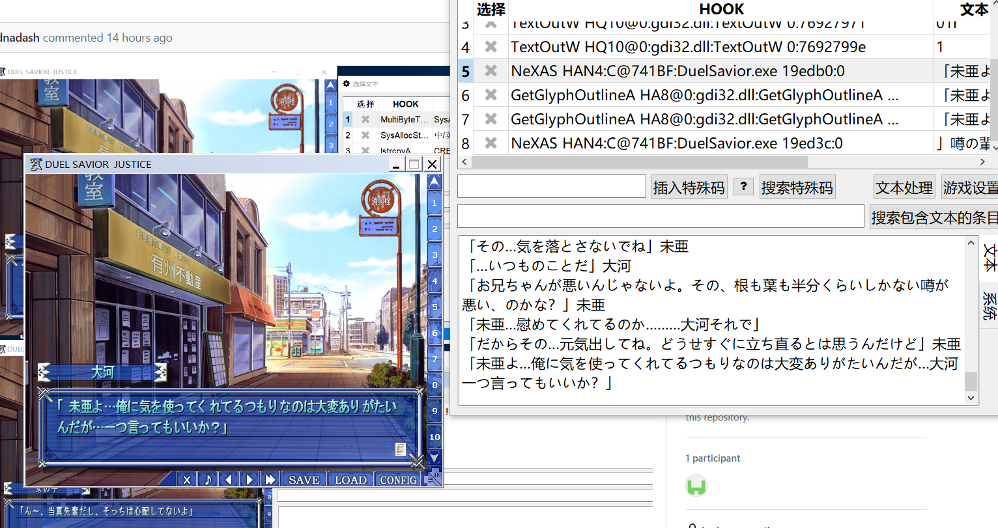
Task: Open the backlog with the left arrow icon
Action: tap(229, 479)
